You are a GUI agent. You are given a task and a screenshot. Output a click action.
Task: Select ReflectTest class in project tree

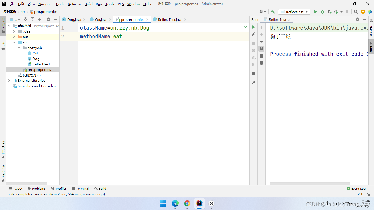click(x=41, y=64)
